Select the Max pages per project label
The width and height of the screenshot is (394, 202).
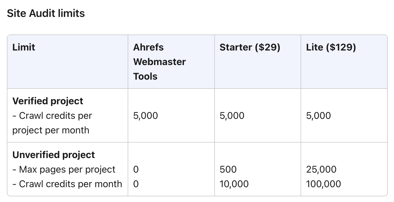click(x=64, y=169)
